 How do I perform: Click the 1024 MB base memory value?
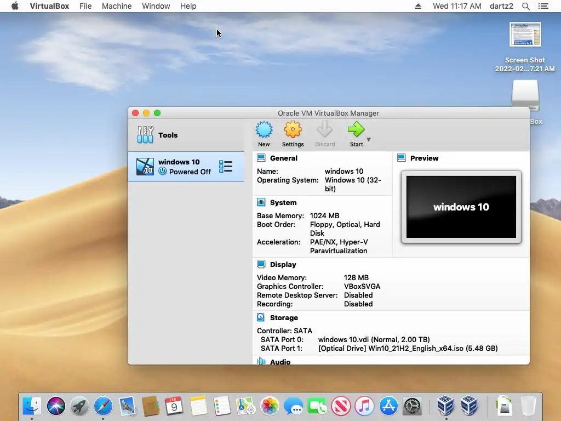pyautogui.click(x=324, y=215)
